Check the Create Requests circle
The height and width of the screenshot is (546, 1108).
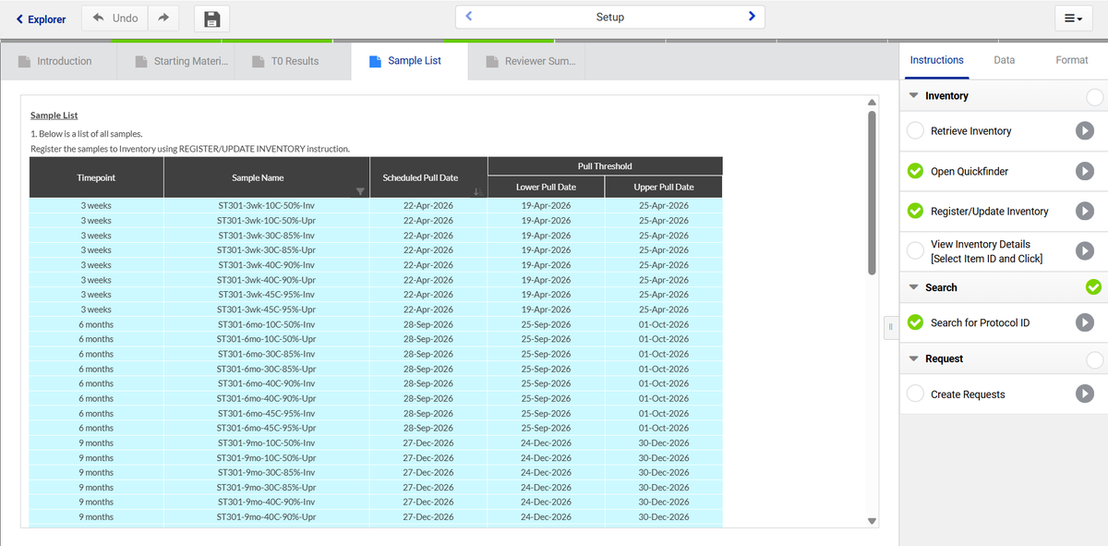pos(915,394)
